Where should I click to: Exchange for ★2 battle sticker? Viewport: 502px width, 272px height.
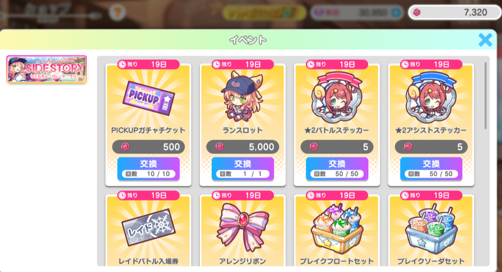(337, 168)
